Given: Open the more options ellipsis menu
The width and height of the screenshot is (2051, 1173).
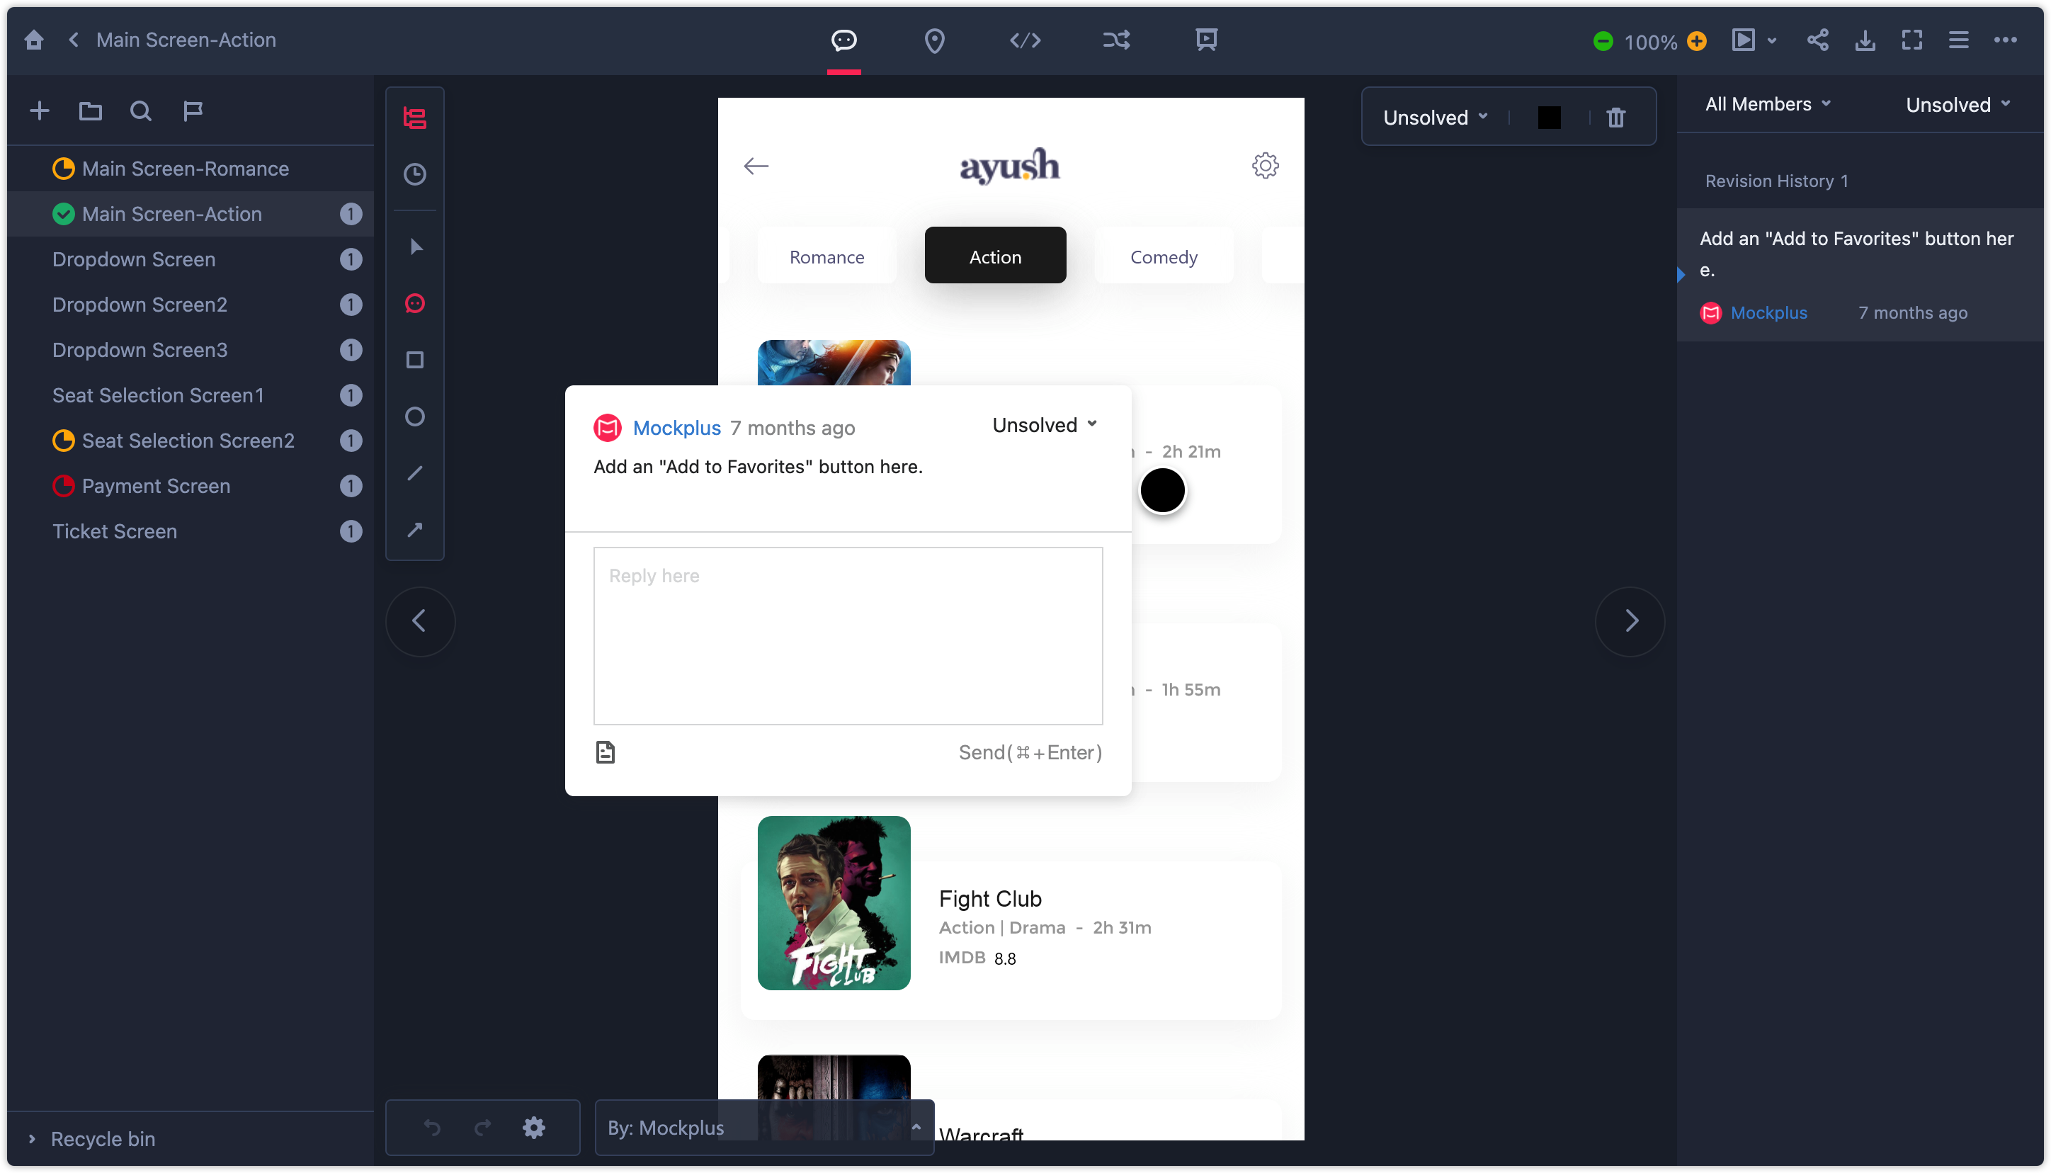Looking at the screenshot, I should (2005, 40).
